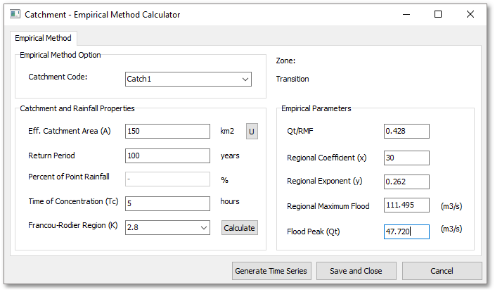
Task: Click the Eff. Catchment Area input field
Action: pos(167,131)
